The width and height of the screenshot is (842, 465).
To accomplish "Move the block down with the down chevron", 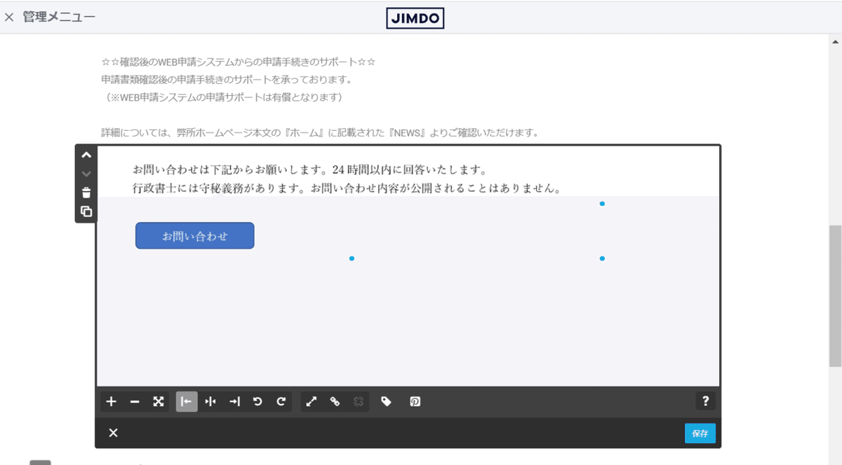I will pos(86,173).
